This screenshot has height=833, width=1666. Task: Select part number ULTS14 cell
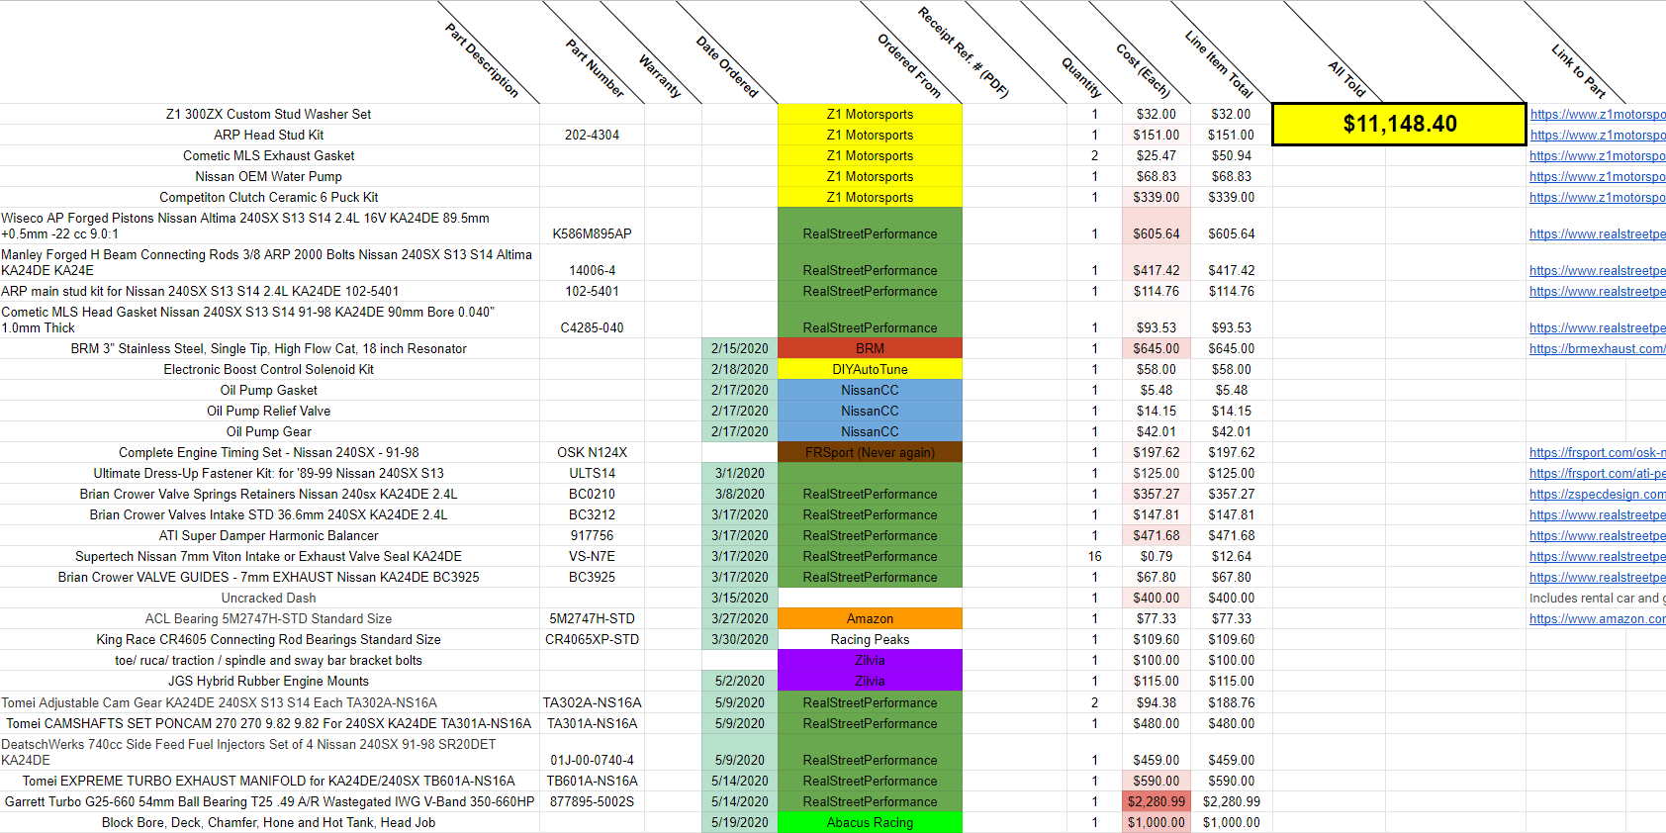592,474
